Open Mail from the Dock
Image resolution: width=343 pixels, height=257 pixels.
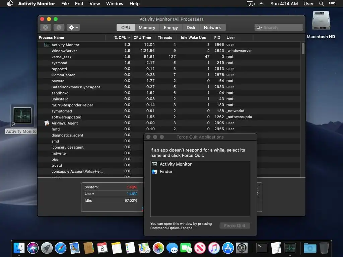point(75,248)
